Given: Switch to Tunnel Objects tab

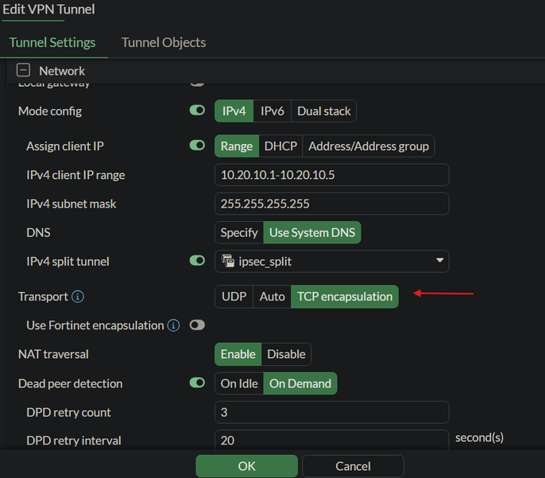Looking at the screenshot, I should 164,42.
